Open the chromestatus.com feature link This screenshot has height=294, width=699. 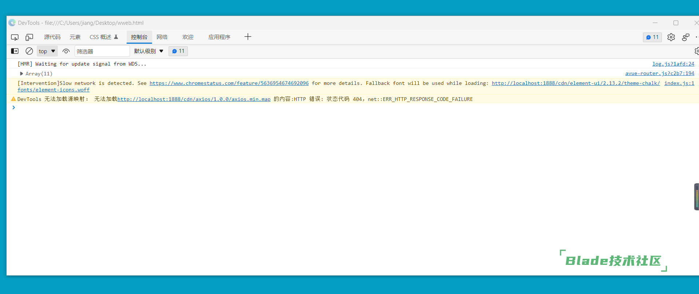229,83
